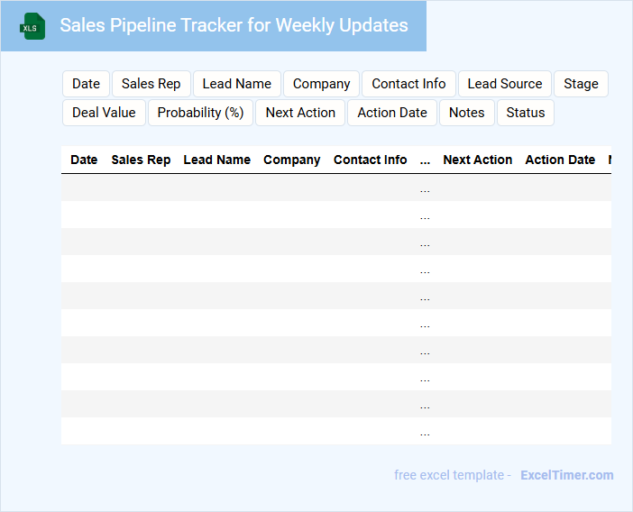Click the Lead Name tag

[236, 84]
